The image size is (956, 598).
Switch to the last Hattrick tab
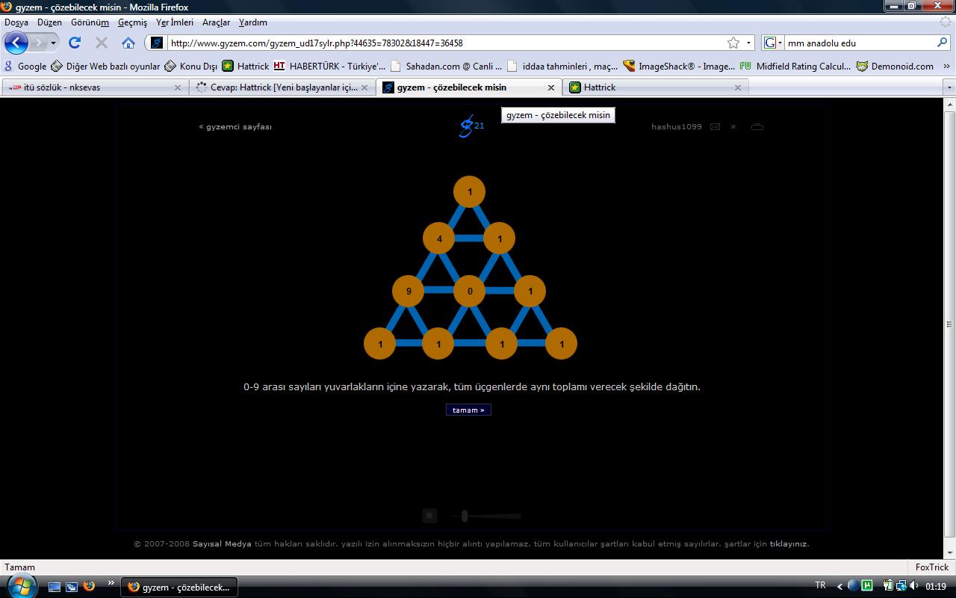(x=655, y=87)
